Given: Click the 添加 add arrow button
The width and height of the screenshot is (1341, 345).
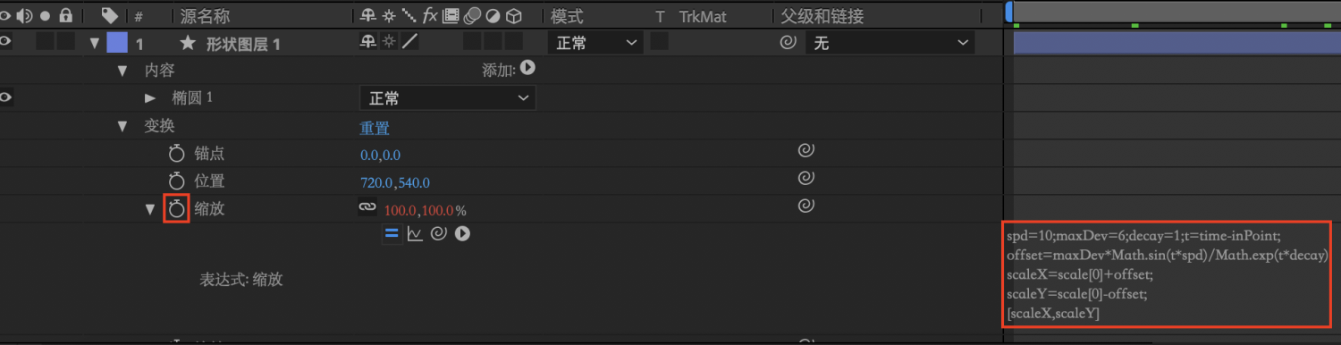Looking at the screenshot, I should pos(527,68).
